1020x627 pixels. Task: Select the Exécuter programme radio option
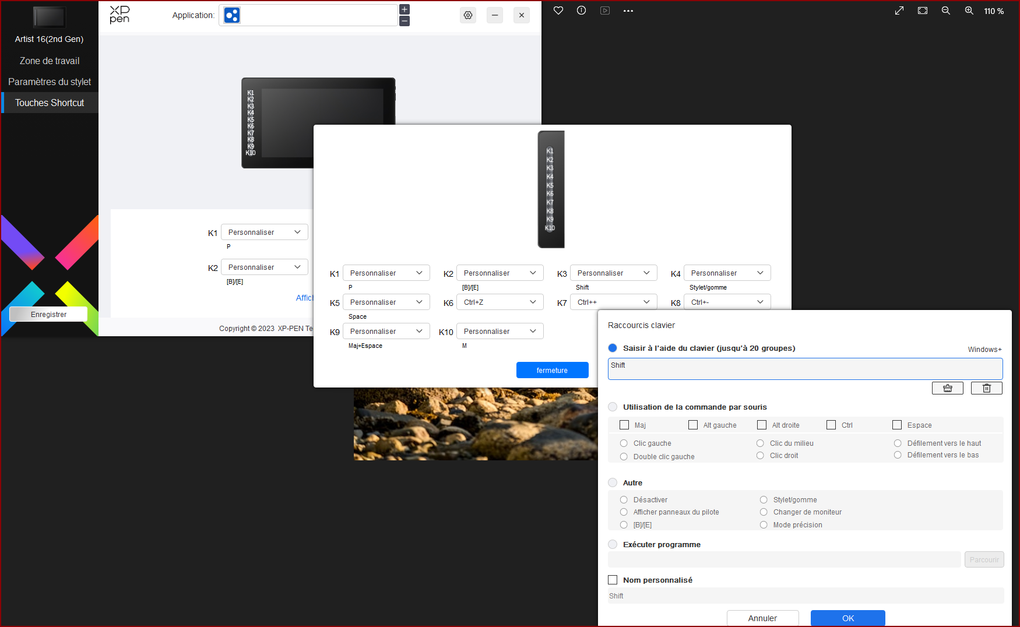tap(613, 544)
